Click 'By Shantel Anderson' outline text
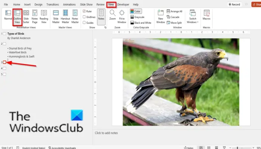The height and width of the screenshot is (149, 261). coord(19,38)
